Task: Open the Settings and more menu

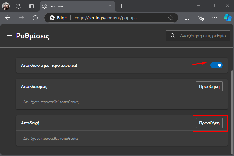Action: click(x=215, y=18)
